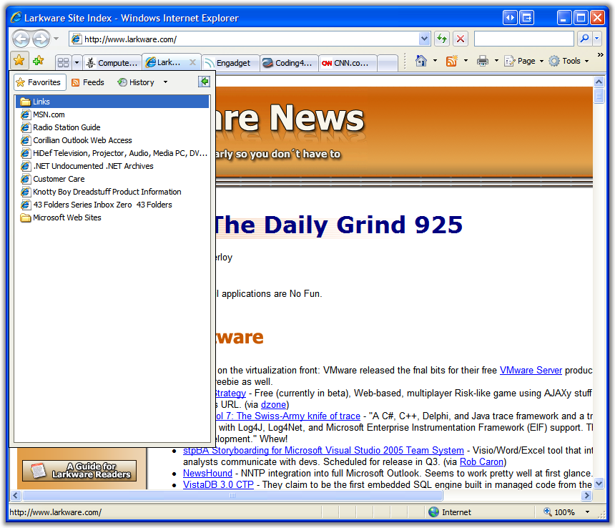
Task: Switch to the Lark... tab
Action: coord(167,62)
